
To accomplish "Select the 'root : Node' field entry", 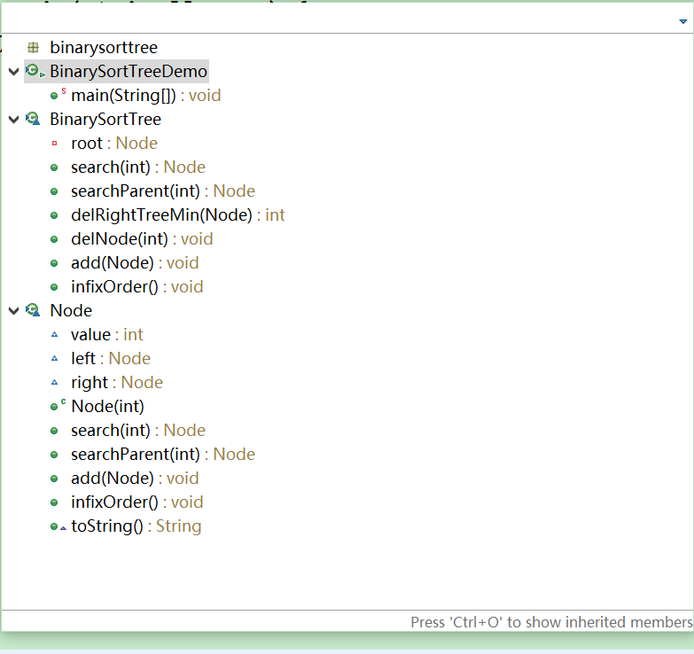I will (x=114, y=144).
